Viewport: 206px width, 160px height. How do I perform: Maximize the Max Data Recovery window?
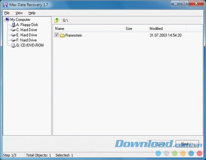point(184,3)
